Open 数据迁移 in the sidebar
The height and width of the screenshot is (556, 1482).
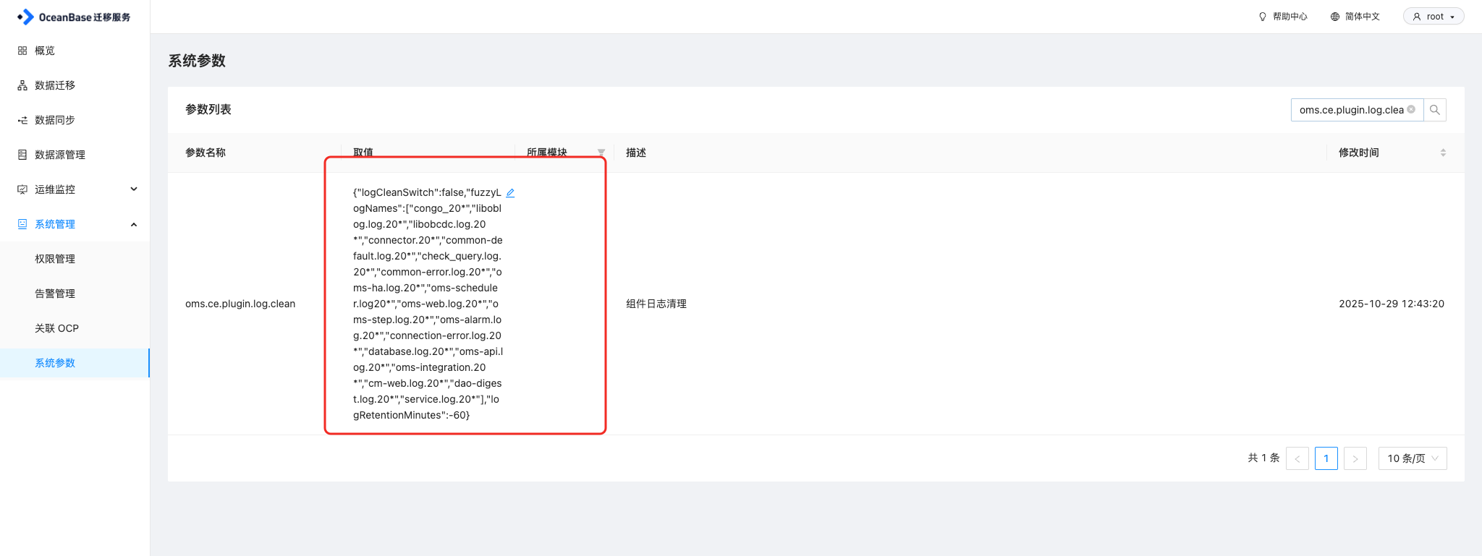click(x=55, y=85)
